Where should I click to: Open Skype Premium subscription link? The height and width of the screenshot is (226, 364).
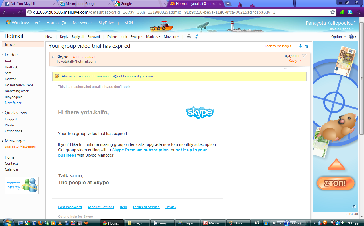[140, 150]
